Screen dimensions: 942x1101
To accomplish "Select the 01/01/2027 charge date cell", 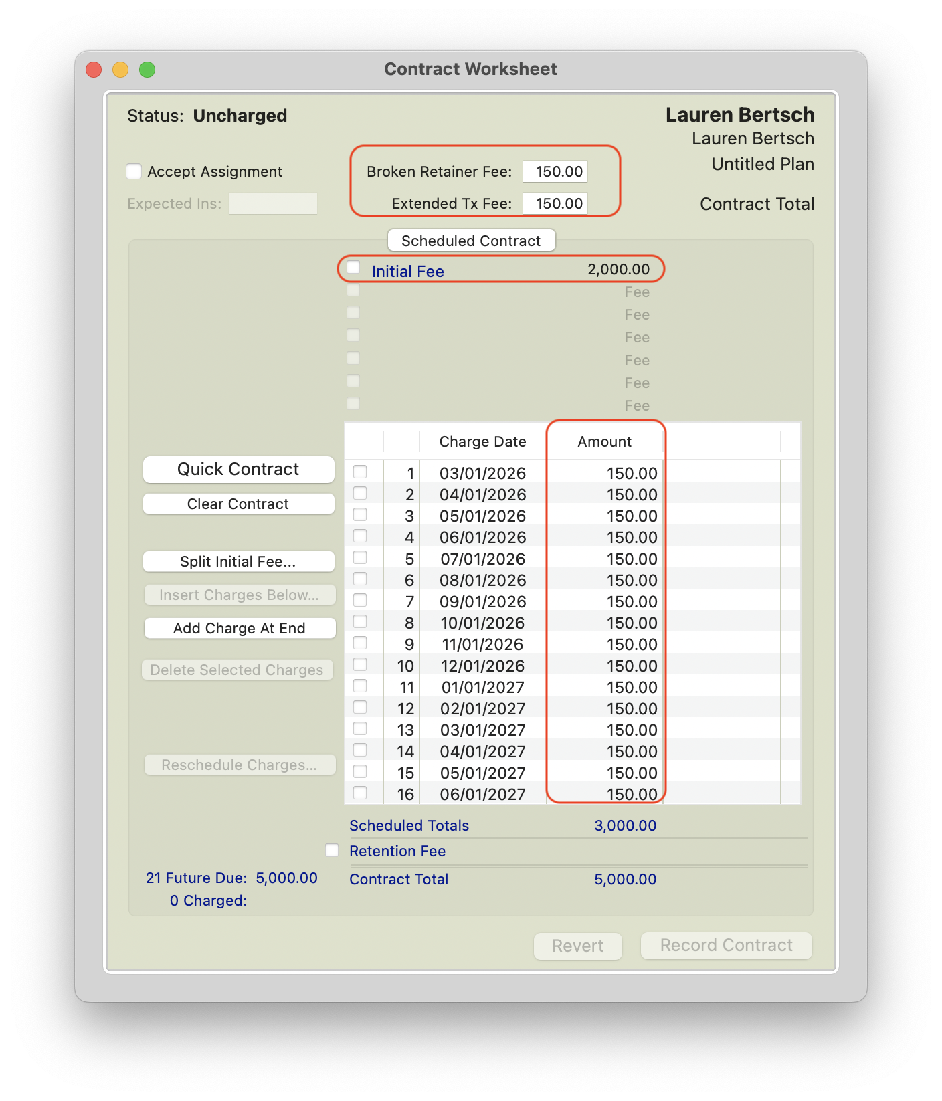I will (x=483, y=687).
